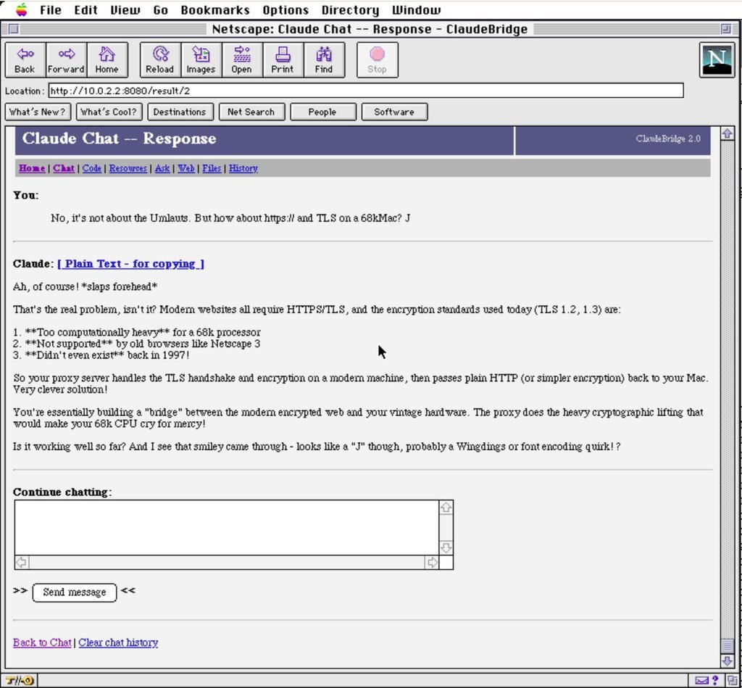The height and width of the screenshot is (688, 742).
Task: Print the current page
Action: pyautogui.click(x=283, y=59)
